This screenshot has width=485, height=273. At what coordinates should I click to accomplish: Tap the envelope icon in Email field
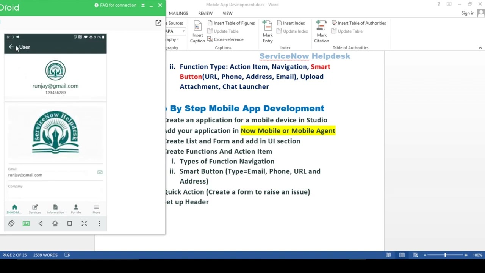point(100,172)
